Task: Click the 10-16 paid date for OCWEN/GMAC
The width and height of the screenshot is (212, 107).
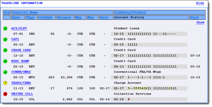Action: [195, 77]
